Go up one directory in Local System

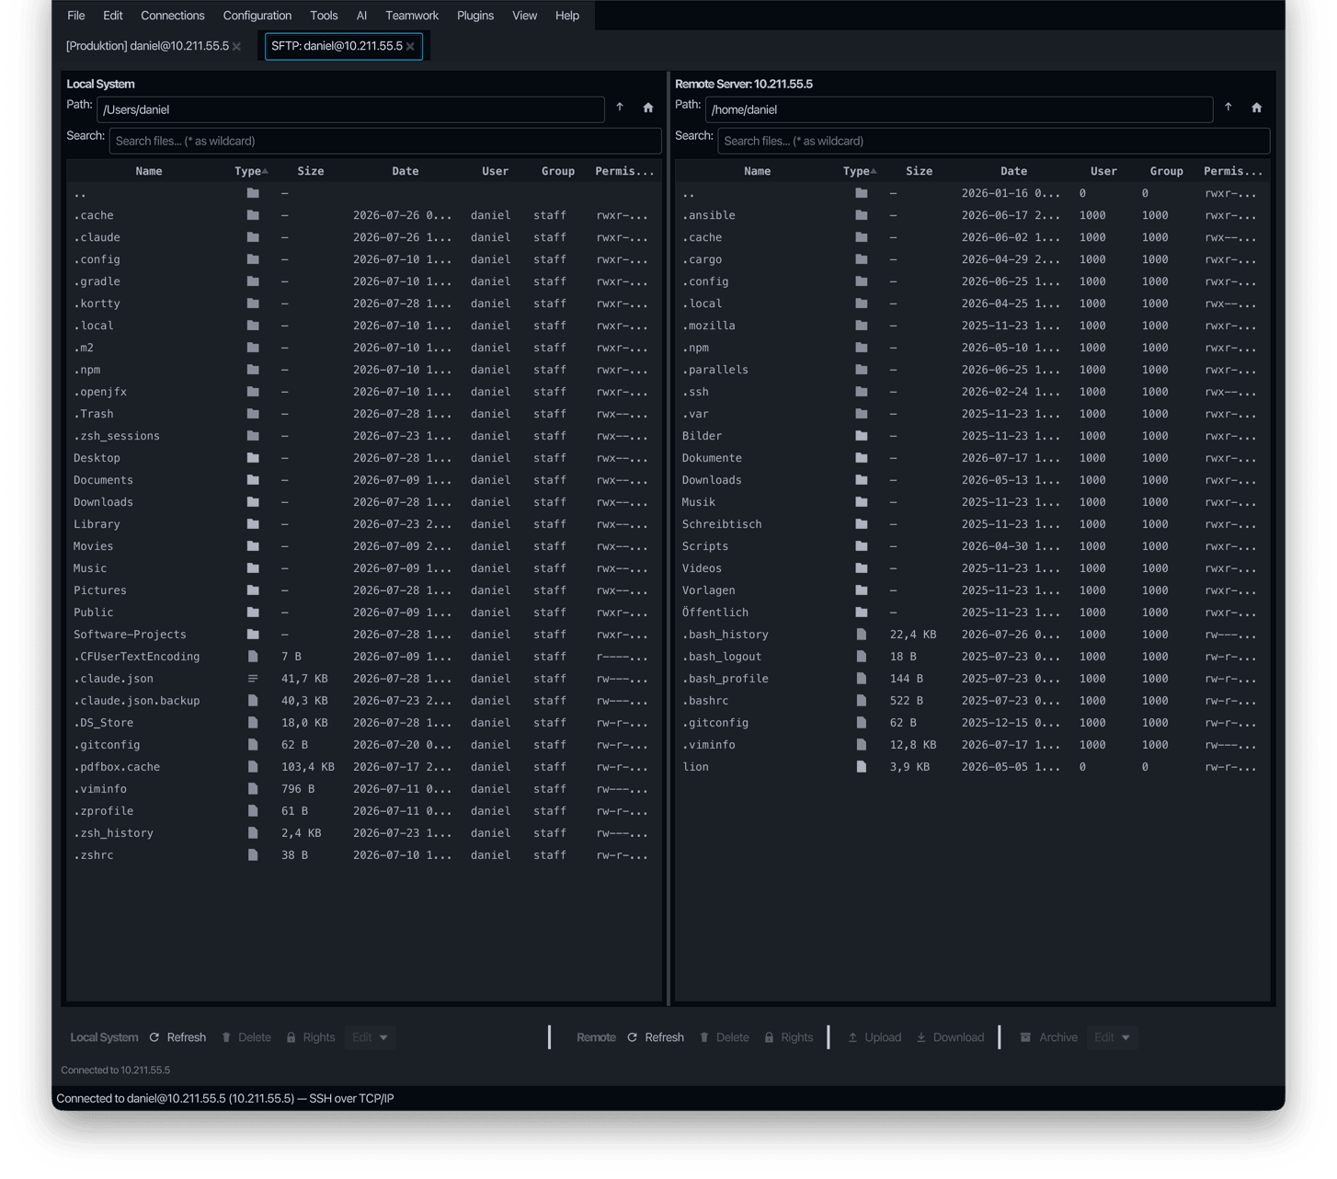coord(620,108)
